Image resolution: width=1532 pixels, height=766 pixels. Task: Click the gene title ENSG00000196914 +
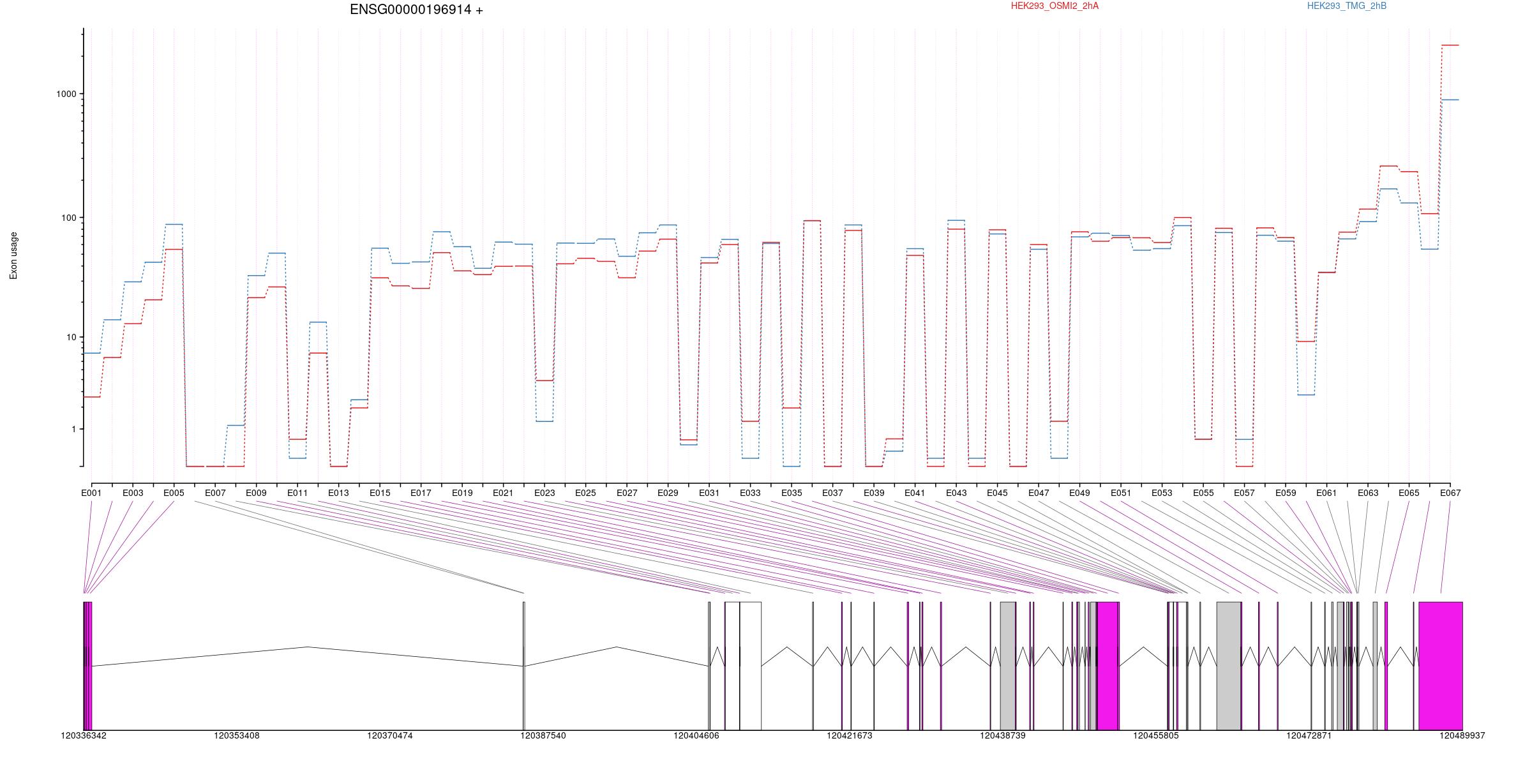(x=416, y=10)
